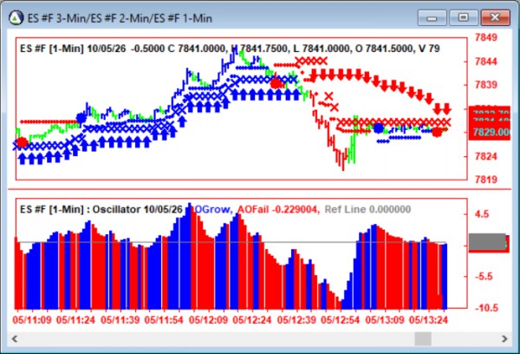Click the AOGrow legend label
The image size is (520, 354).
coord(211,209)
